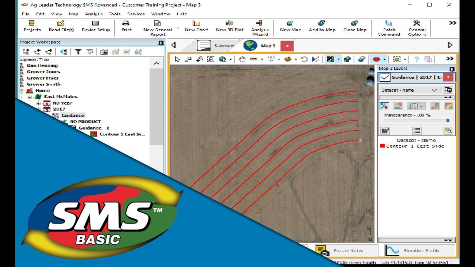Open the File menu
This screenshot has width=475, height=267.
(x=26, y=14)
